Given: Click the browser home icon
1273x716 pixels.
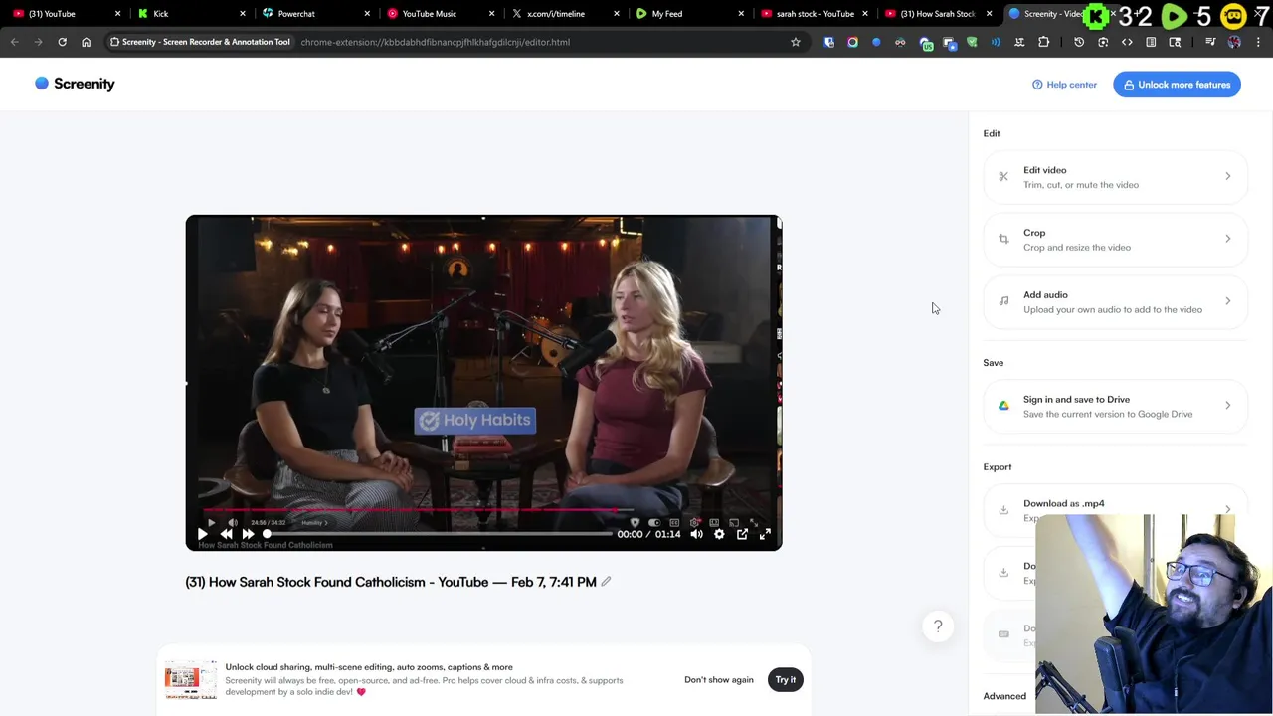Looking at the screenshot, I should coord(86,42).
